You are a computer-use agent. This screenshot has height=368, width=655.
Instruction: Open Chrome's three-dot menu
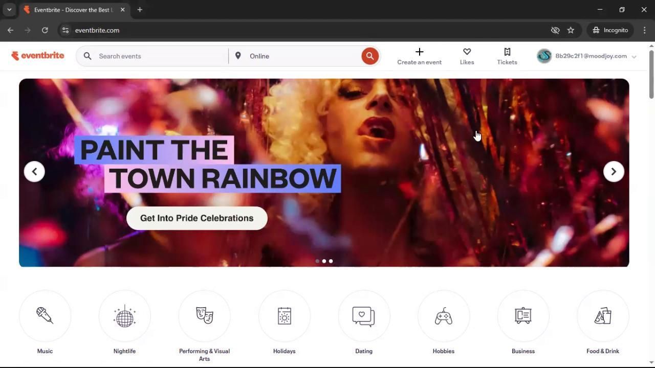tap(645, 30)
